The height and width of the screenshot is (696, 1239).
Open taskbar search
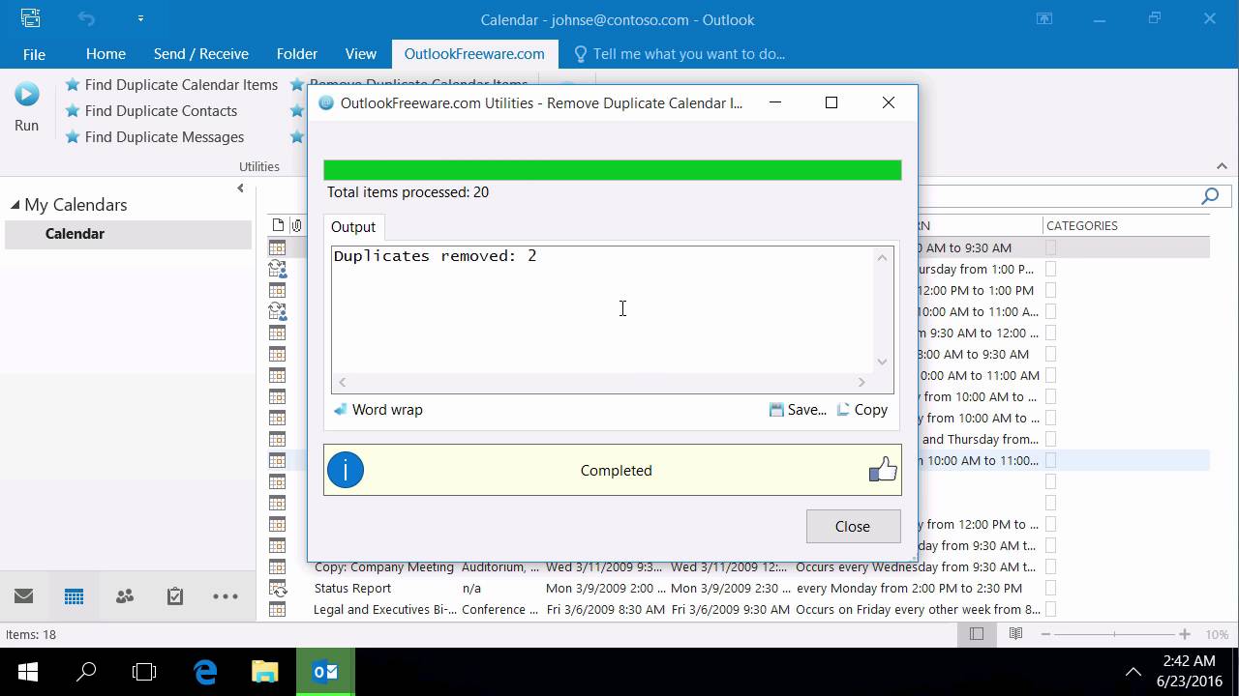[86, 671]
